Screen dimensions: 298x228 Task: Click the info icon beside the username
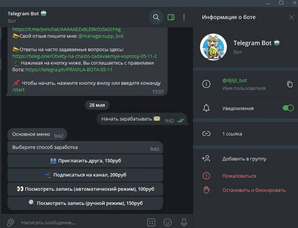point(206,84)
